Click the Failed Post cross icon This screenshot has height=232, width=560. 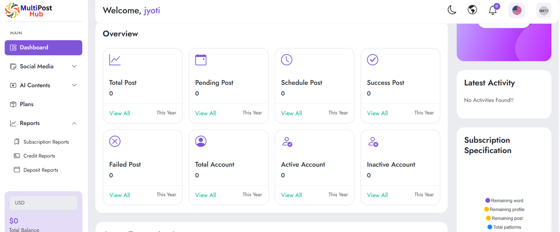(x=115, y=142)
